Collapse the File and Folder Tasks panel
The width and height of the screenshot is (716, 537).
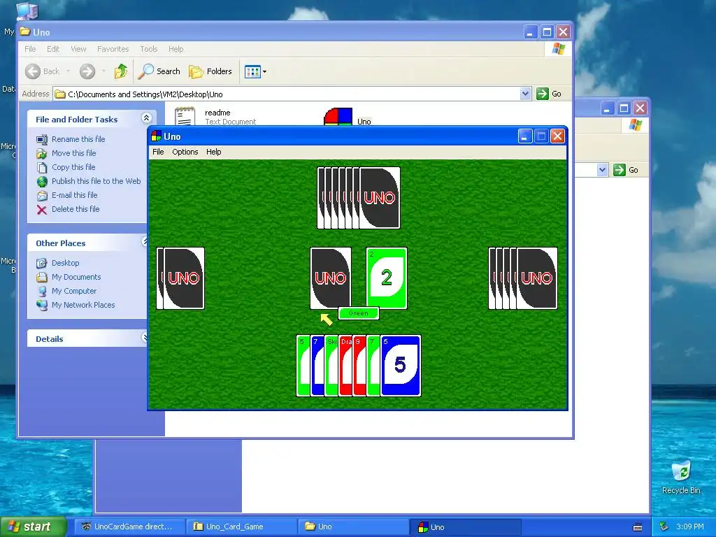coord(146,118)
